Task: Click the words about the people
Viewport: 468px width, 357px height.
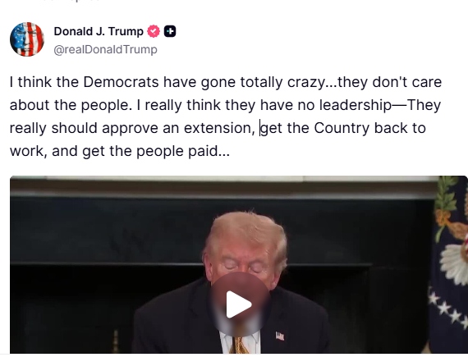Action: coord(69,105)
